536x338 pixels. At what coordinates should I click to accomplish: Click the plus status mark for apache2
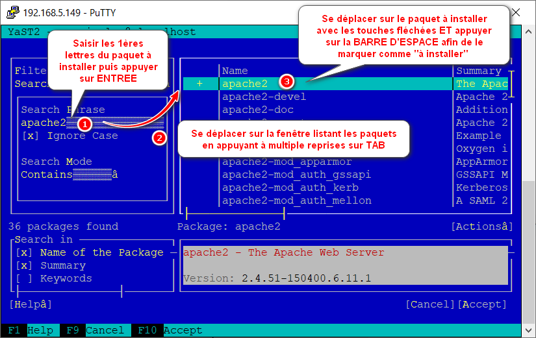(199, 84)
